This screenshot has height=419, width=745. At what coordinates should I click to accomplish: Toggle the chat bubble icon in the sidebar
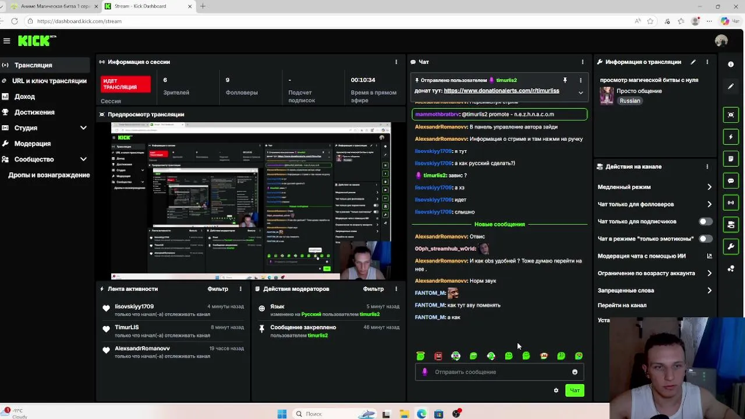coord(731,180)
